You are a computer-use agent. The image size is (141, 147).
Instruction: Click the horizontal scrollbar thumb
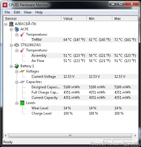[70, 136]
